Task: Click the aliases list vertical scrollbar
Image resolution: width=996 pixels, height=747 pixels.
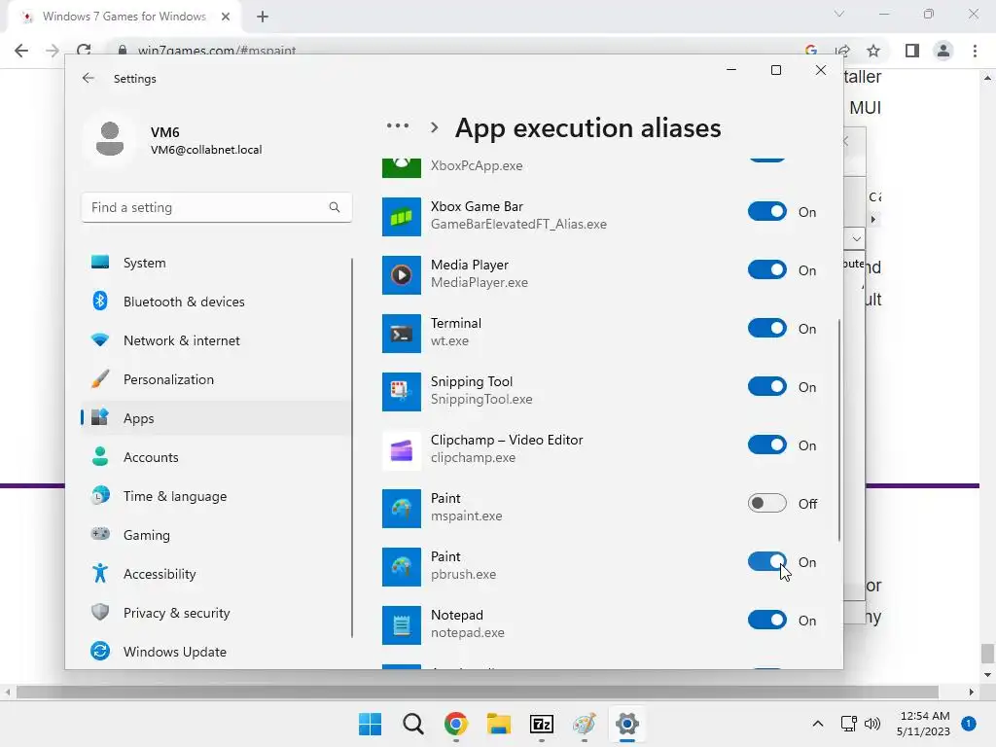Action: click(839, 430)
